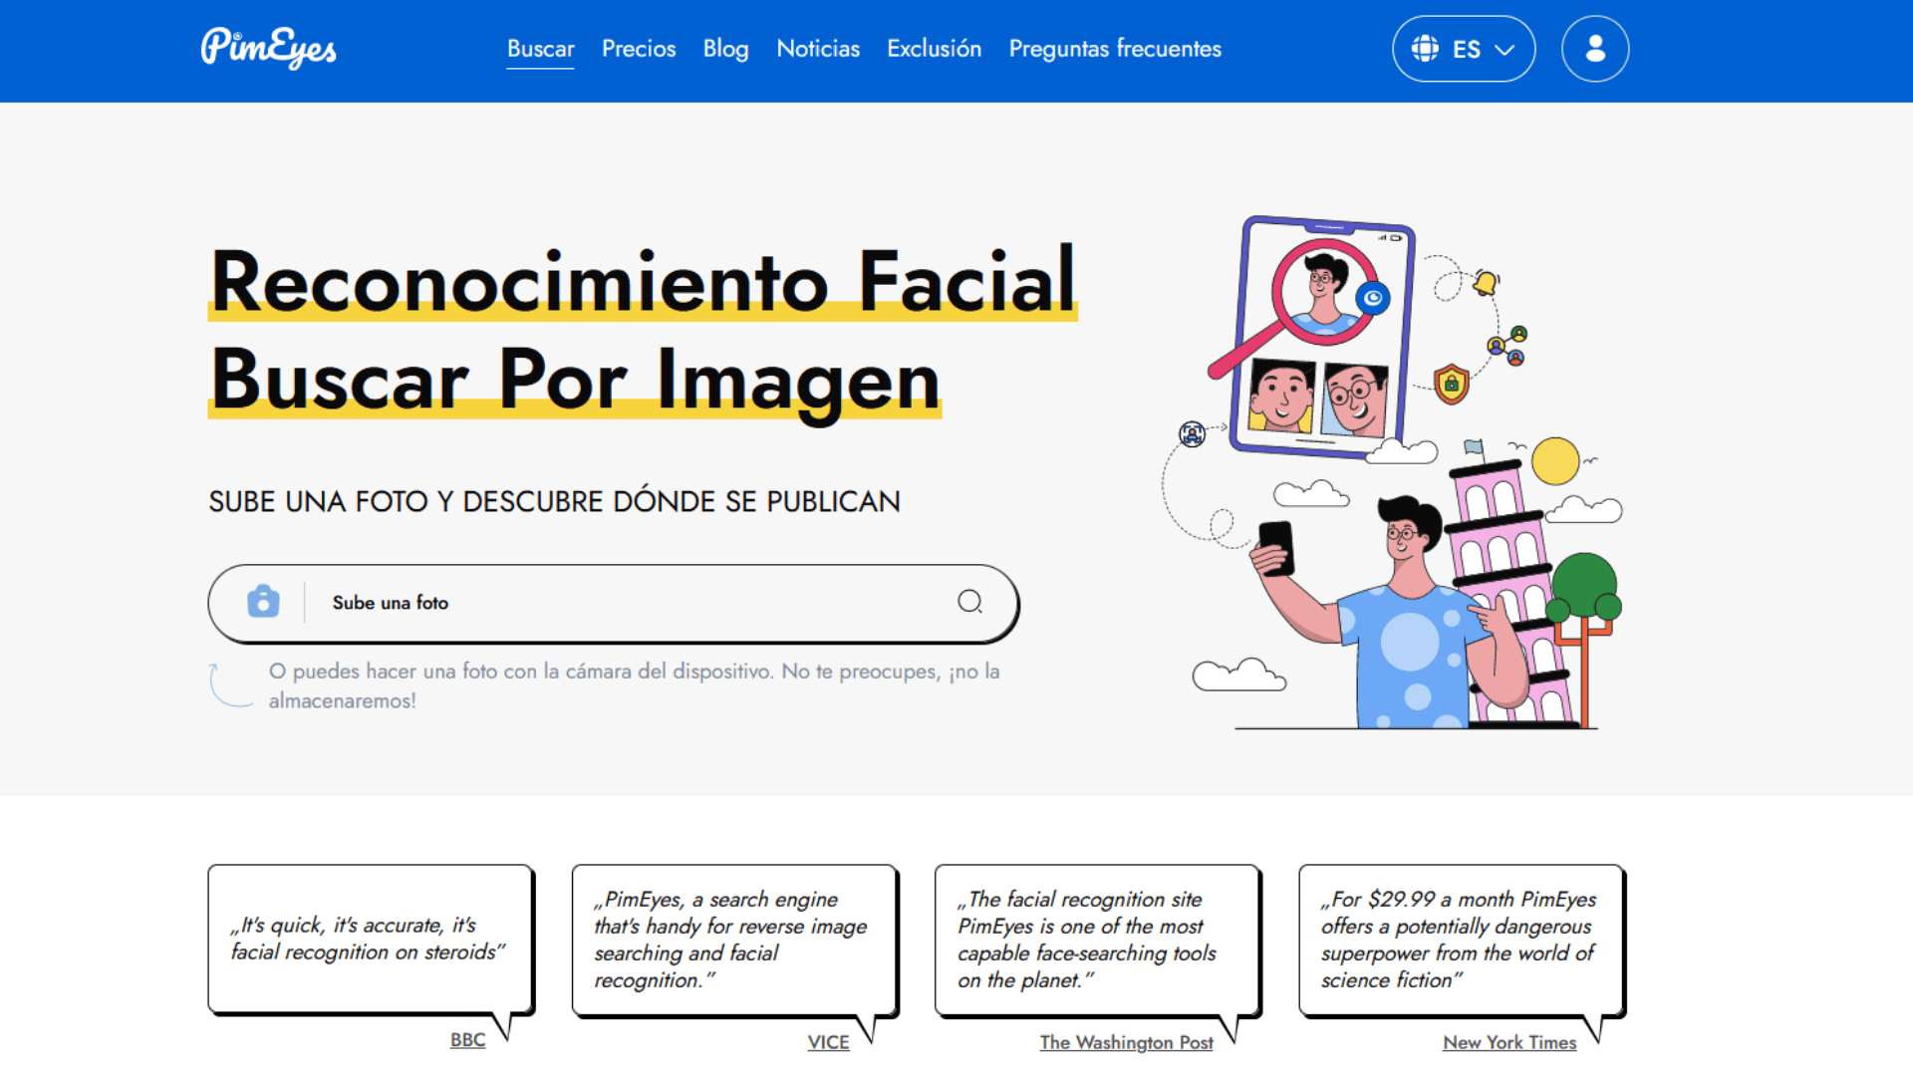
Task: Open the ES language dropdown
Action: click(1465, 48)
